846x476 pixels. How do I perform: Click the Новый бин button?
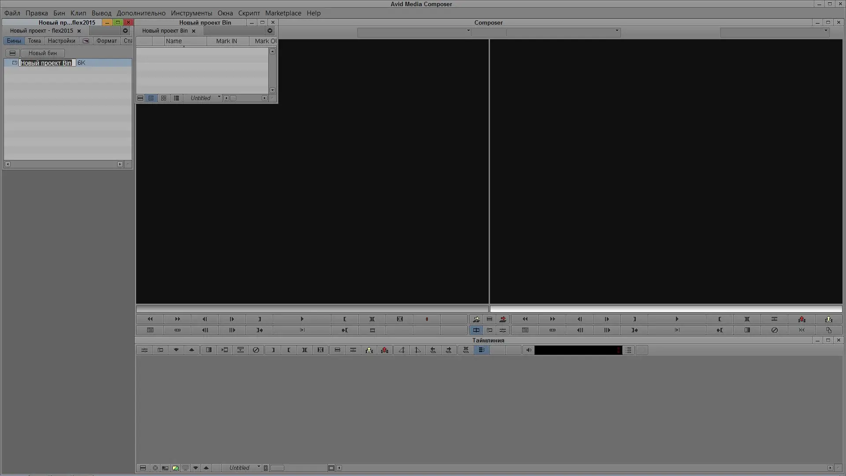pyautogui.click(x=42, y=53)
